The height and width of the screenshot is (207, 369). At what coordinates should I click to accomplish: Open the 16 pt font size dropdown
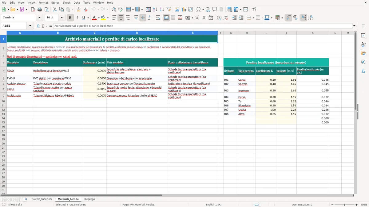[x=61, y=18]
